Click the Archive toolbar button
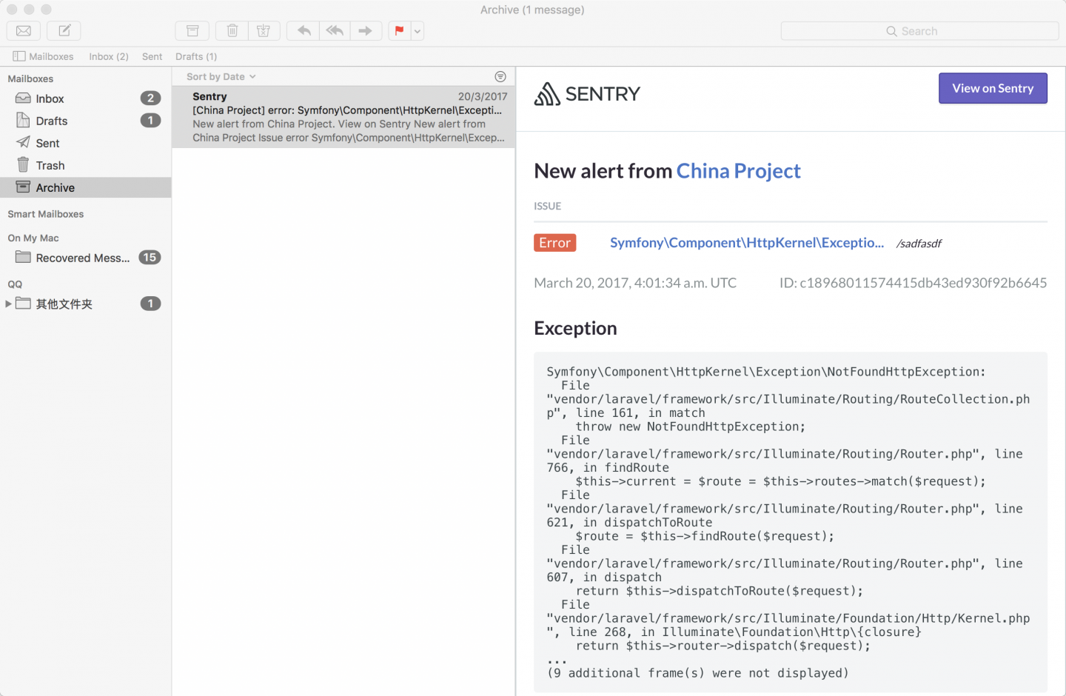The height and width of the screenshot is (696, 1066). pos(192,30)
